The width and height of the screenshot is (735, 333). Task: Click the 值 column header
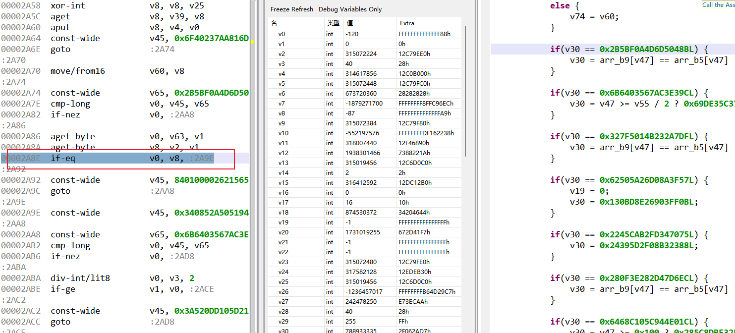pyautogui.click(x=350, y=23)
